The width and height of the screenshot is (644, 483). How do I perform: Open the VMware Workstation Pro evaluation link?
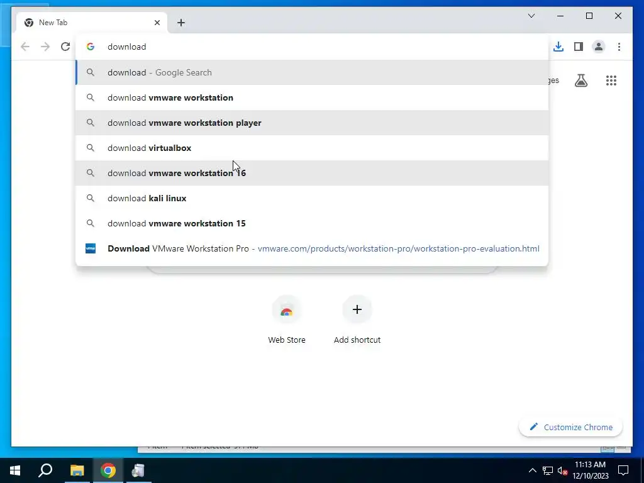pos(312,248)
